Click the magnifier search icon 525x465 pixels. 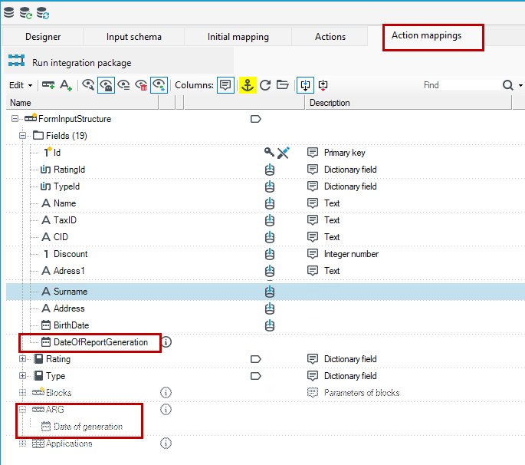pos(508,85)
